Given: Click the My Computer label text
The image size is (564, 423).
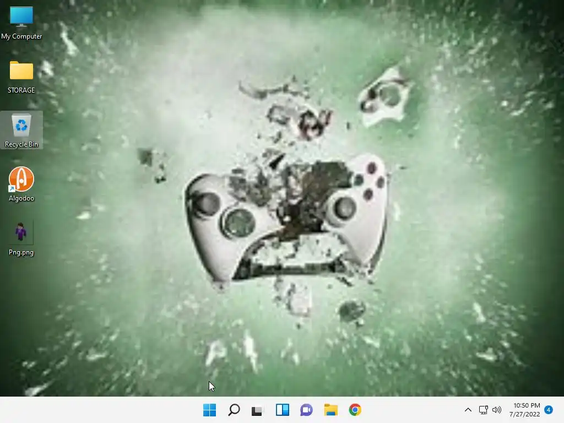Looking at the screenshot, I should [x=21, y=36].
